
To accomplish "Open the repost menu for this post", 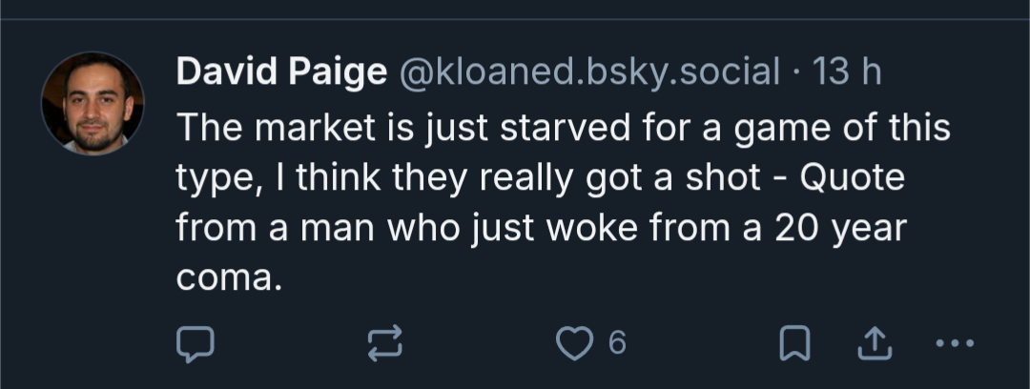I will [385, 343].
